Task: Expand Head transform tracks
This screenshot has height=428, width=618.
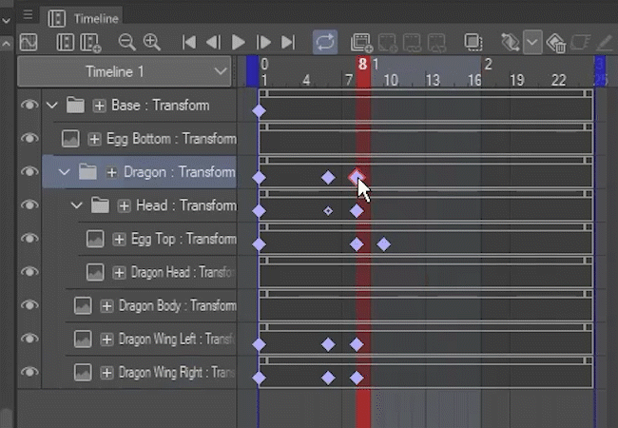Action: (125, 205)
